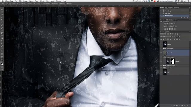Screen dimensions: 191x107
Task: Select the Crop tool
Action: point(2,20)
